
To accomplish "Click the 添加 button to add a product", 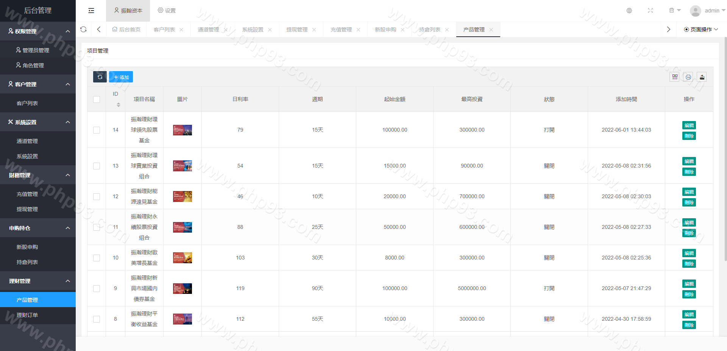I will click(121, 77).
